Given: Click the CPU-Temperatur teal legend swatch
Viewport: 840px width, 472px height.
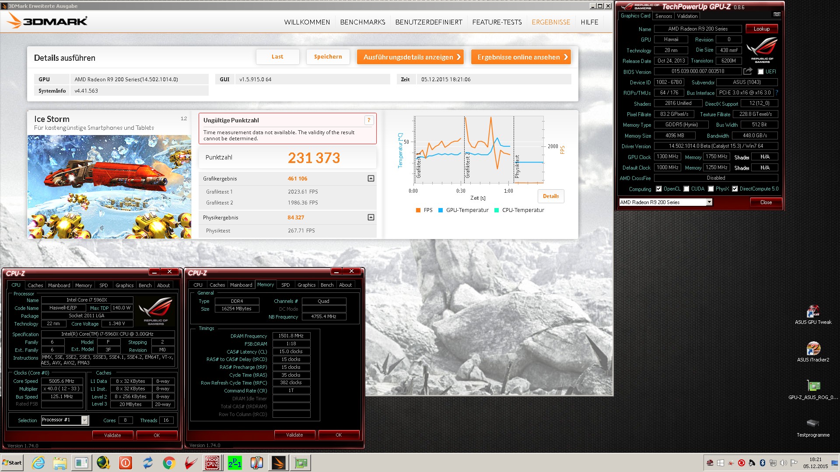Looking at the screenshot, I should pyautogui.click(x=497, y=210).
